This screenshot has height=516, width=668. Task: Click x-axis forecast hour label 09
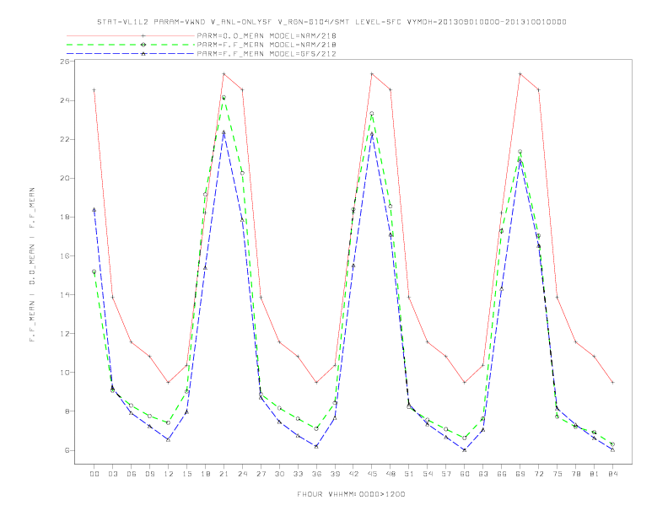point(149,474)
